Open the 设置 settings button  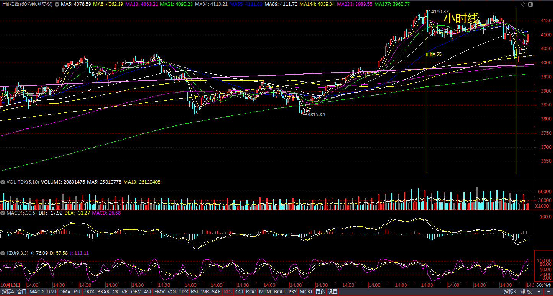pos(333,292)
